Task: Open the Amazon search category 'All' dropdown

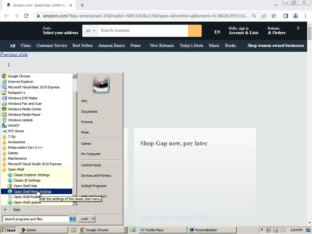Action: pos(90,31)
